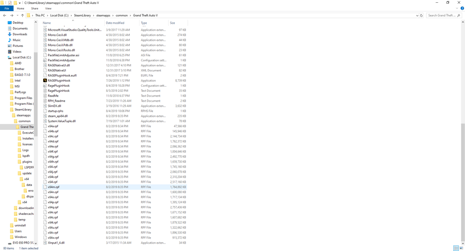Select the RPH_Readme text file icon
The width and height of the screenshot is (465, 251).
point(45,101)
